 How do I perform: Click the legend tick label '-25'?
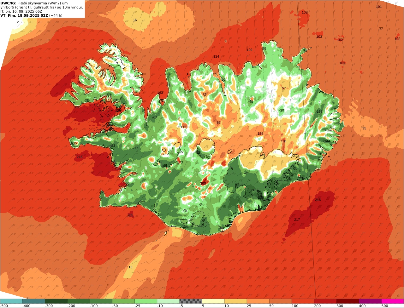(x=138, y=306)
